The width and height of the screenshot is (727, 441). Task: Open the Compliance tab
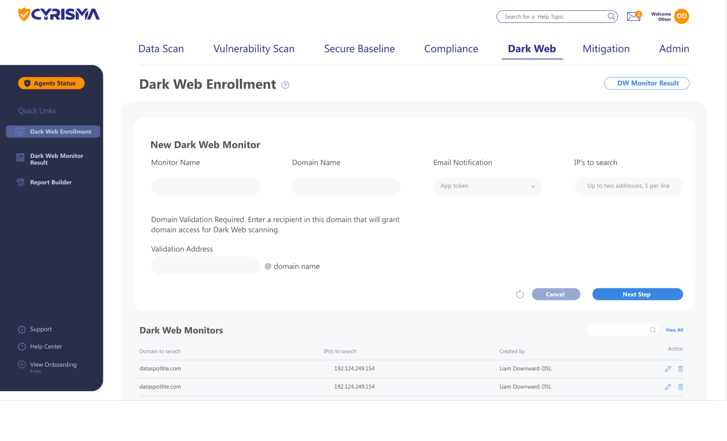[451, 49]
